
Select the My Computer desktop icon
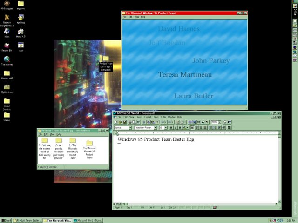7,5
